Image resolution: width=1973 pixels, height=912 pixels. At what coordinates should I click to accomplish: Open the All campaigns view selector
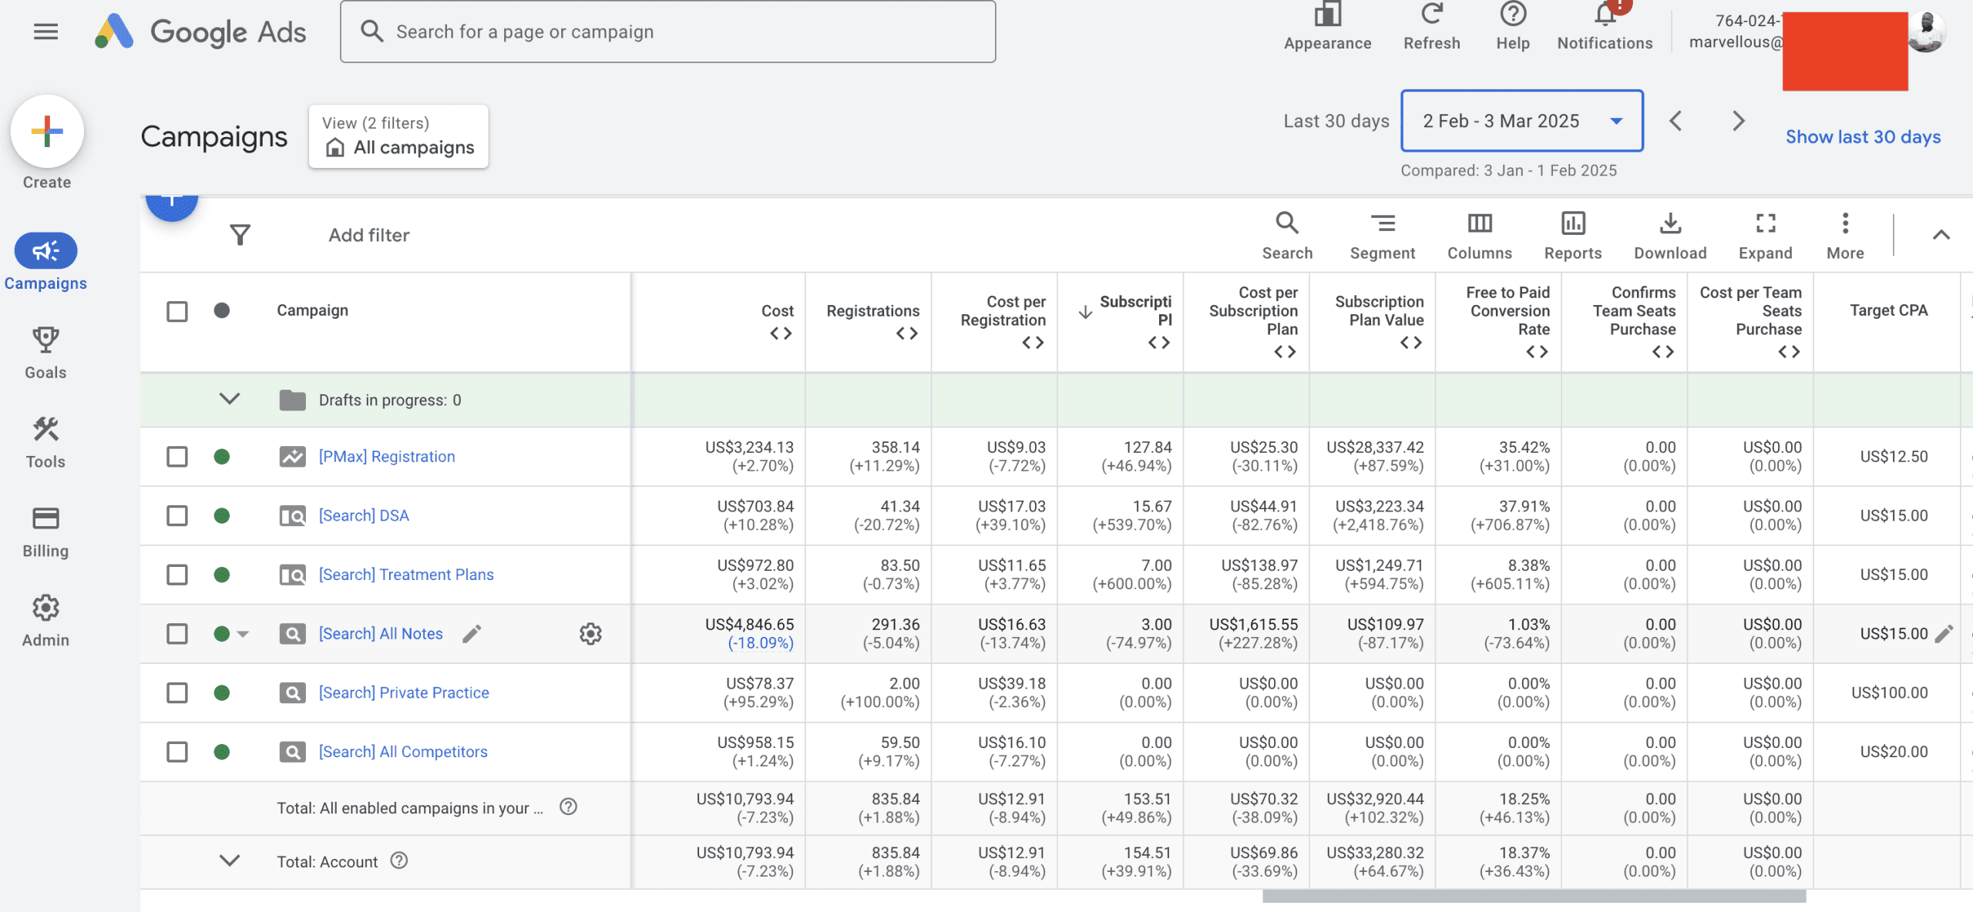(398, 136)
